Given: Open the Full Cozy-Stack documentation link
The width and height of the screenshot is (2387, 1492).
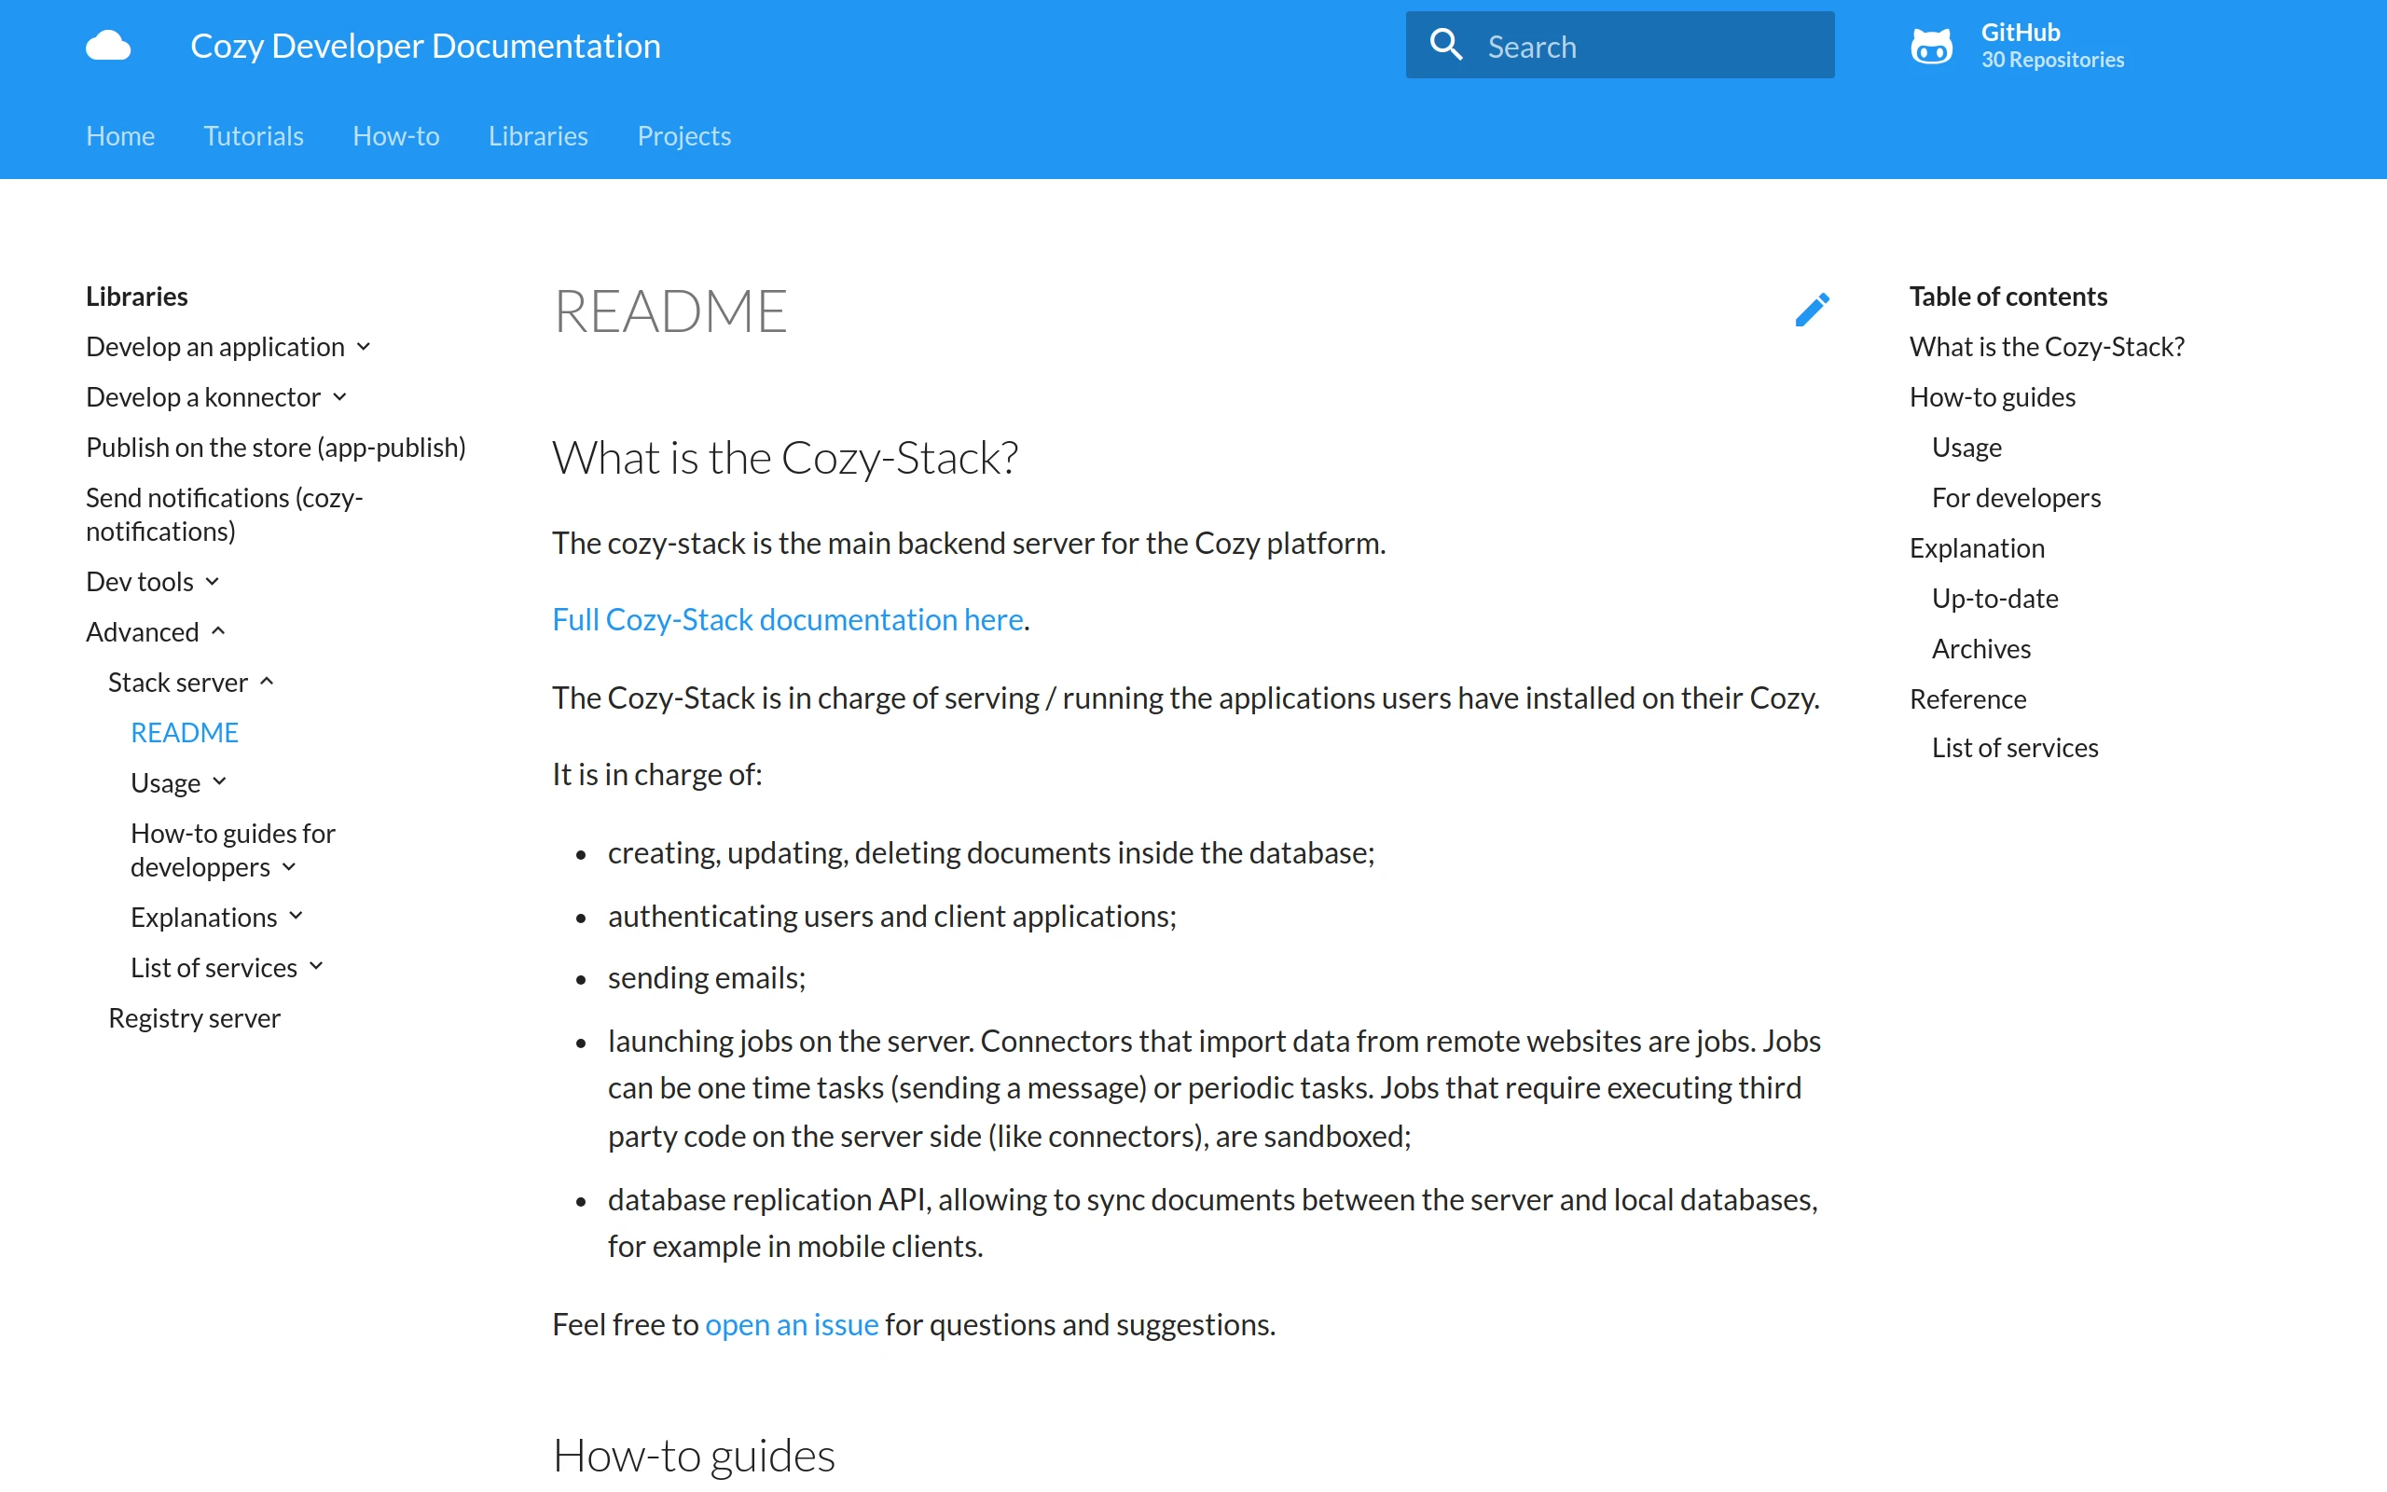Looking at the screenshot, I should [787, 620].
